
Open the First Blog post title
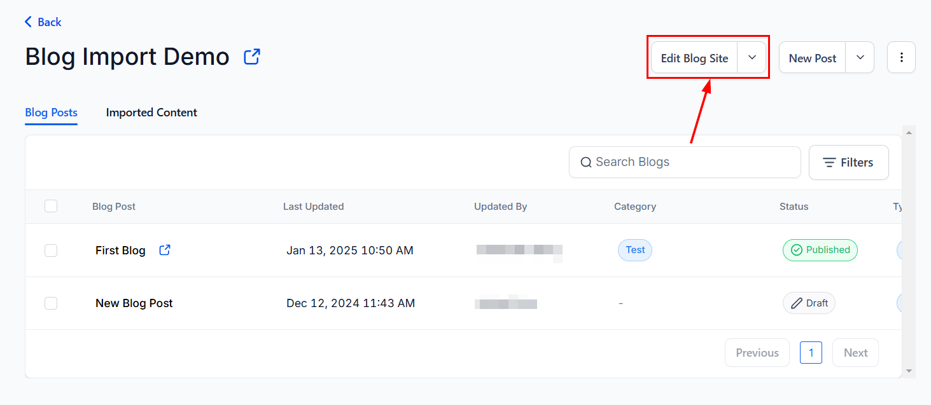click(120, 251)
